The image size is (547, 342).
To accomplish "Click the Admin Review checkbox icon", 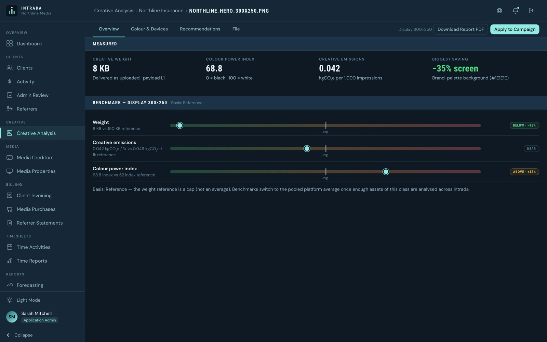I will (x=10, y=95).
